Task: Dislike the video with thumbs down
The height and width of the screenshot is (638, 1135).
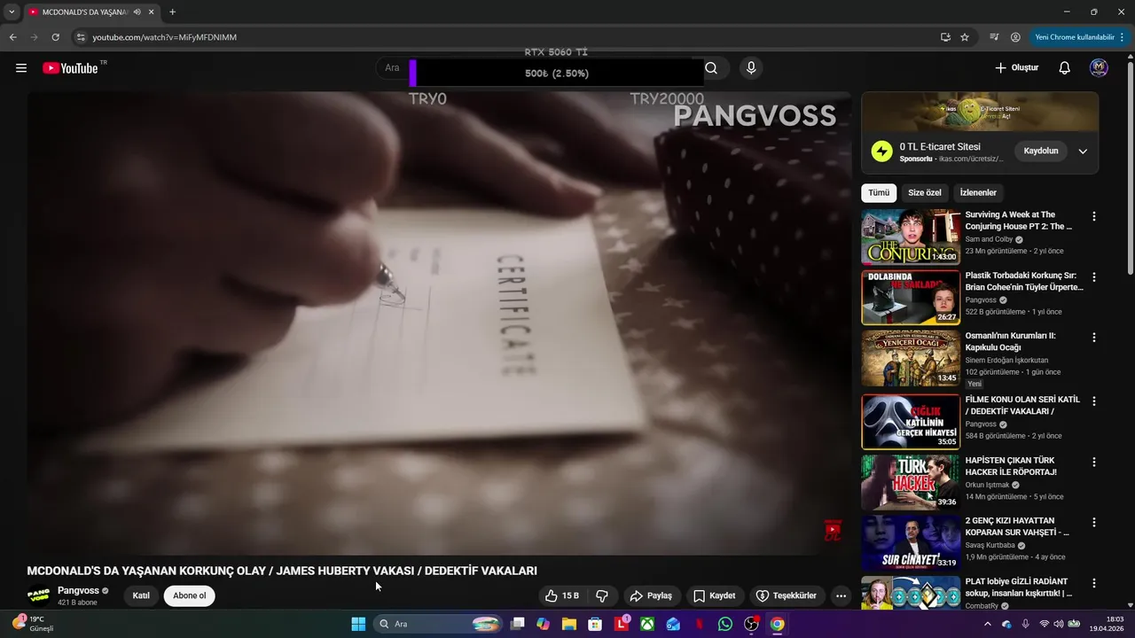Action: pos(601,596)
